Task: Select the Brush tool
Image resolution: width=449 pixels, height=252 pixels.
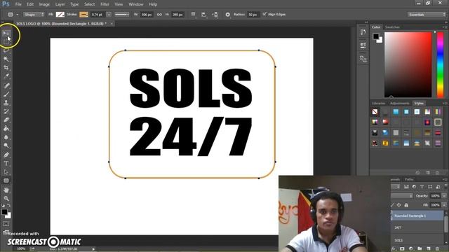Action: (6, 94)
